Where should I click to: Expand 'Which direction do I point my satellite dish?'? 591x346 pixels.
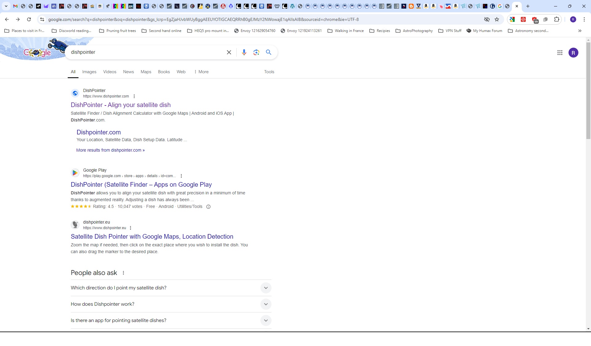pos(171,288)
